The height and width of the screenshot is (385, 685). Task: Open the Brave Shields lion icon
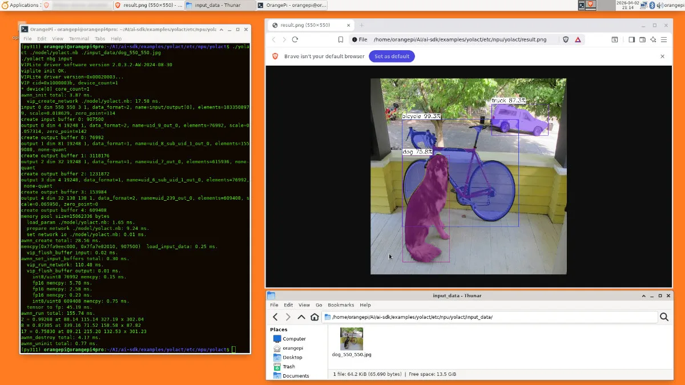[566, 39]
